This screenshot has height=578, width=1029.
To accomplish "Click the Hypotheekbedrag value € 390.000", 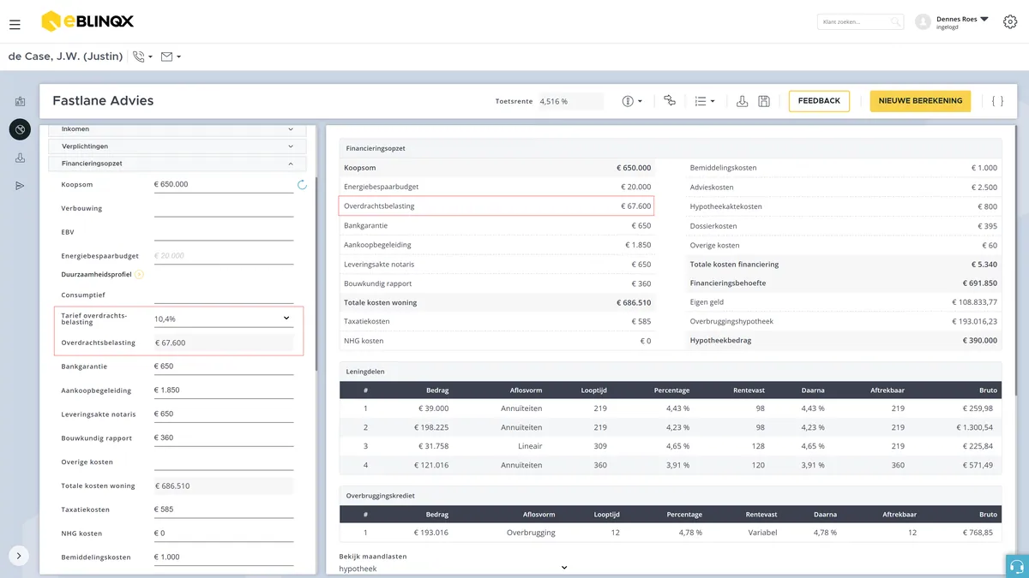I will tap(978, 341).
